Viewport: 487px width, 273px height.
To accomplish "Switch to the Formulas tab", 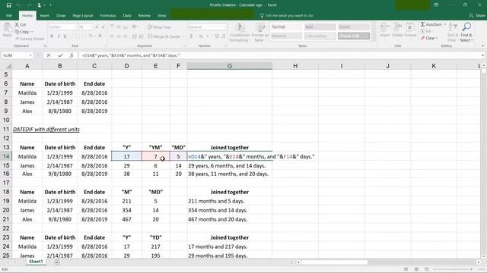I will (108, 15).
